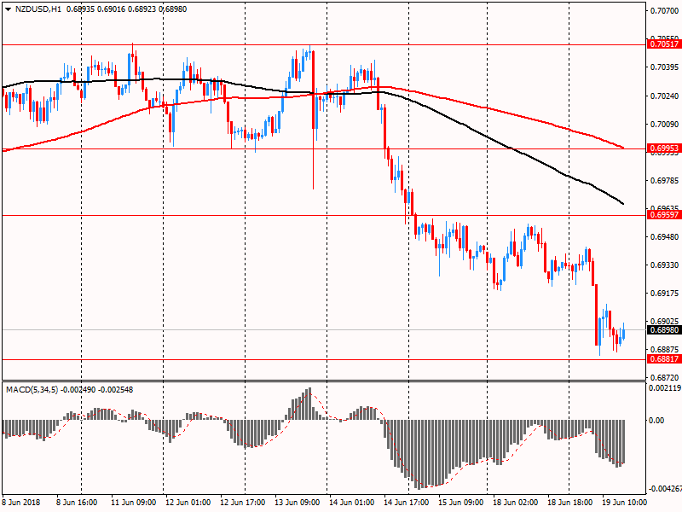Click the 8 Jun 2018 time label
682x512 pixels.
pos(20,502)
